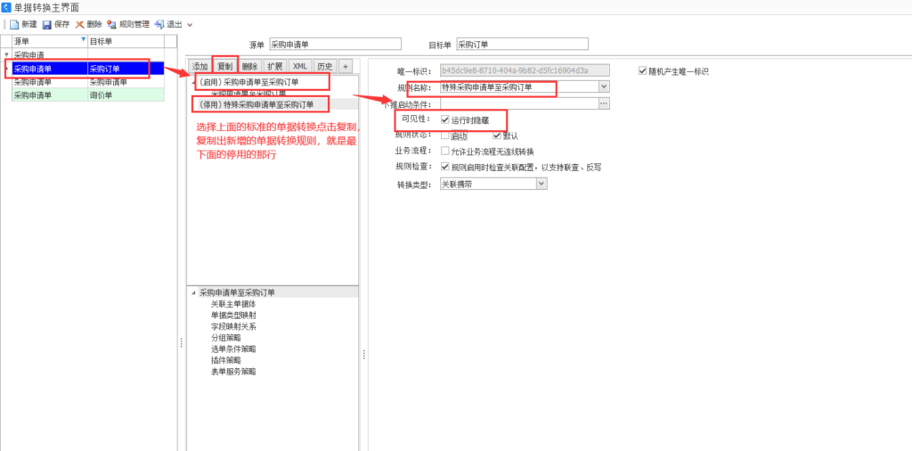The height and width of the screenshot is (451, 912).
Task: Click the 复制 rule button
Action: point(224,66)
